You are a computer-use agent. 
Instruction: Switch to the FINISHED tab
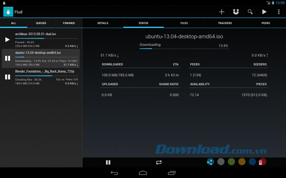tap(69, 23)
